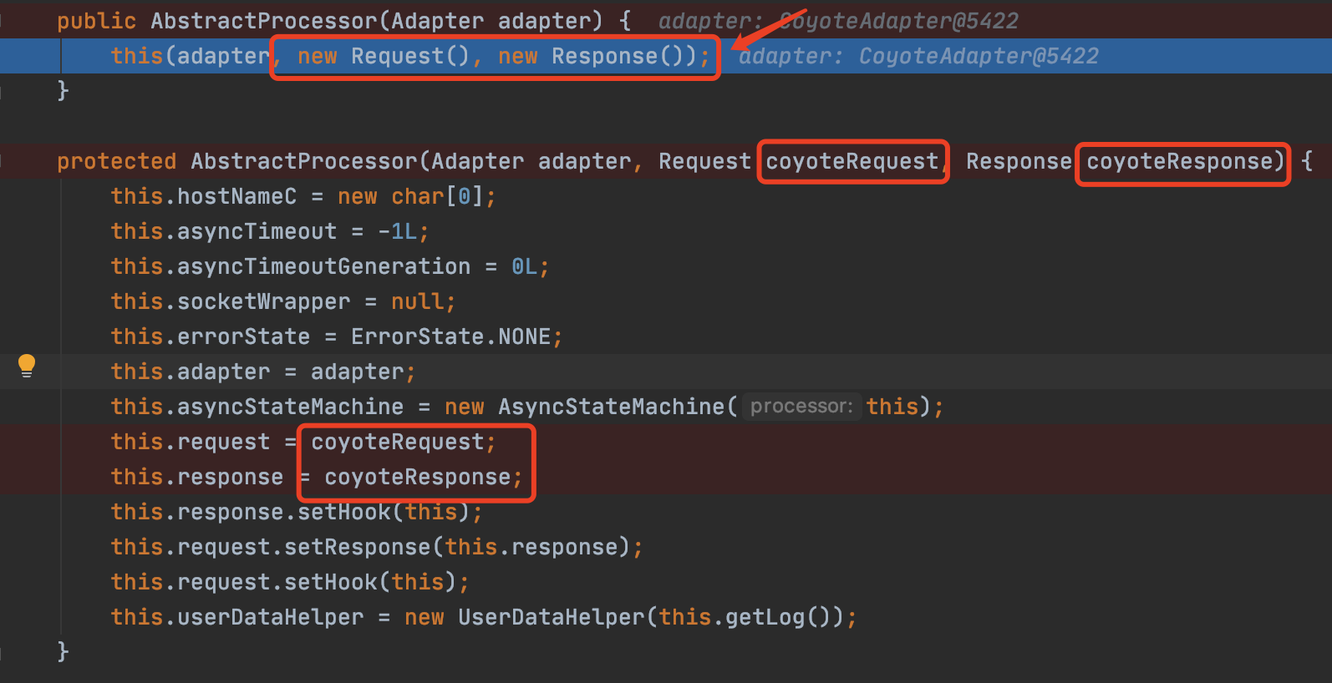Click the socketWrapper field name
Image resolution: width=1332 pixels, height=683 pixels.
(263, 301)
